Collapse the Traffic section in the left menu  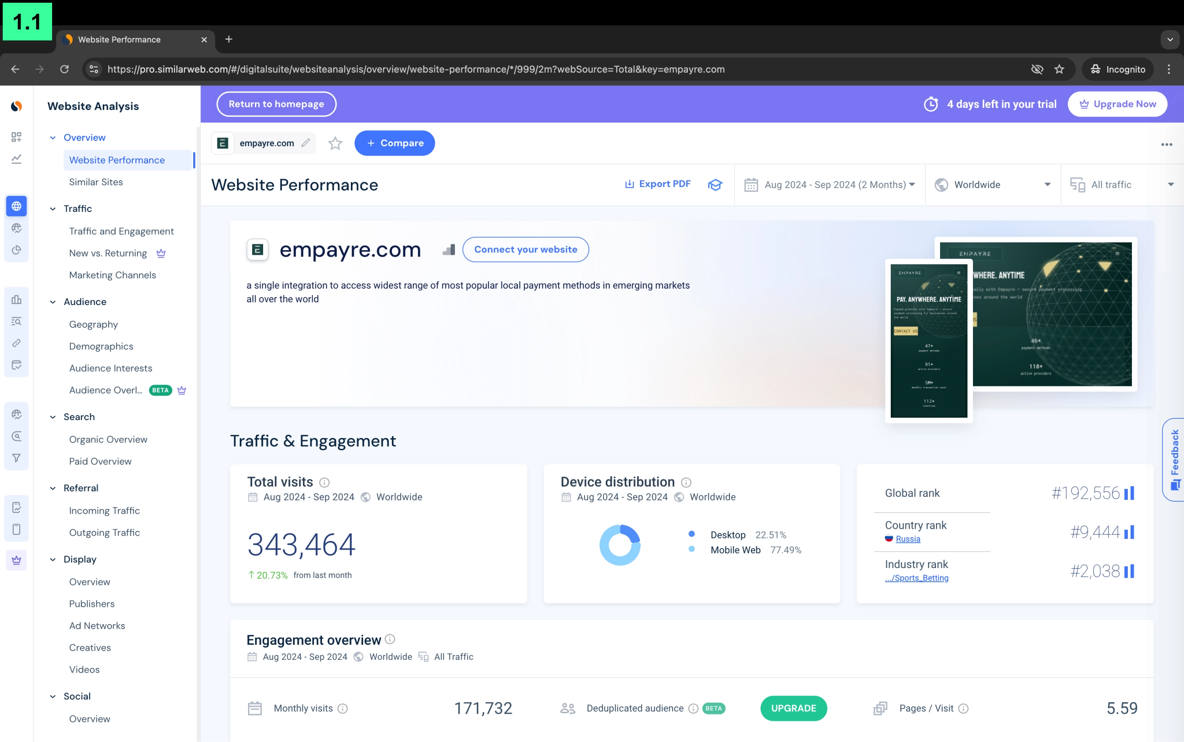[53, 209]
